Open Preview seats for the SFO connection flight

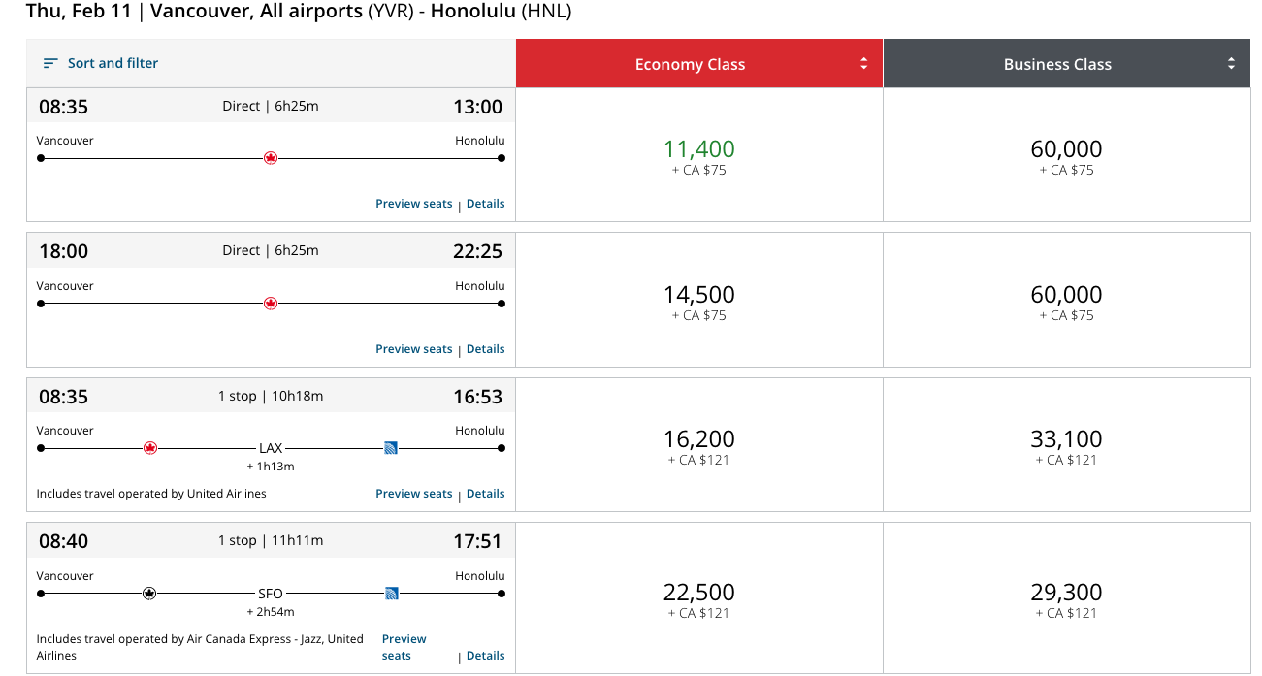(404, 647)
